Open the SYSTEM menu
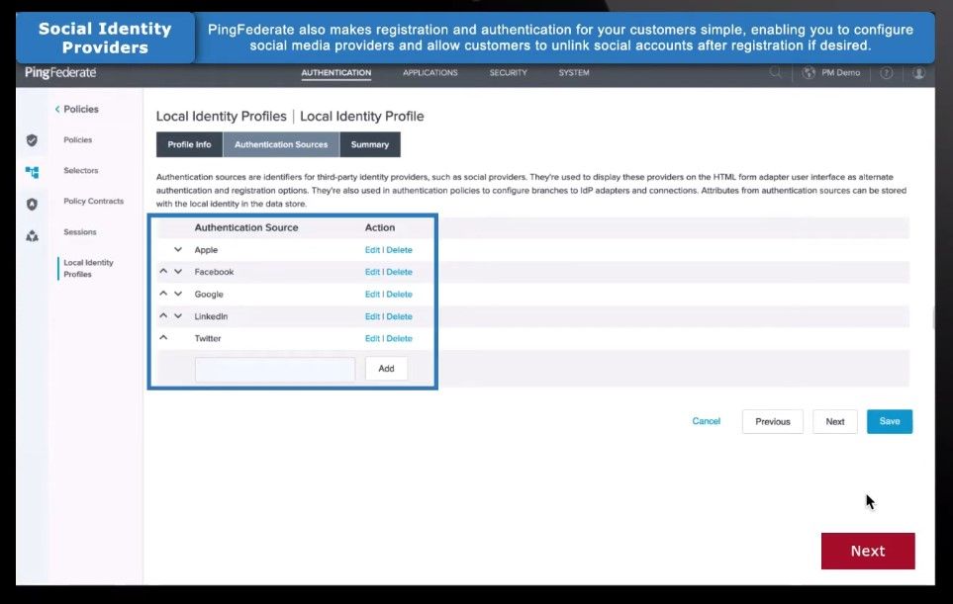 [574, 73]
